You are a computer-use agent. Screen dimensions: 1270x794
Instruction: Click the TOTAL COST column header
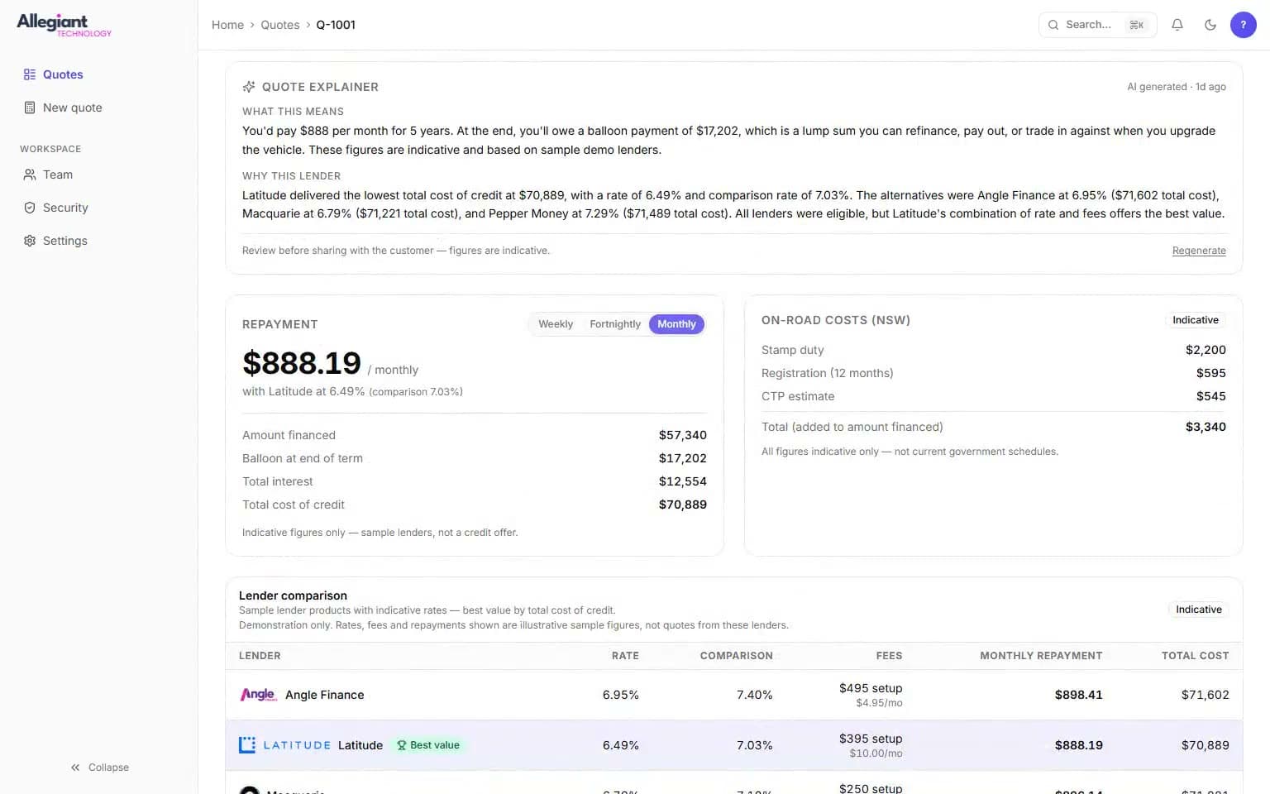[x=1195, y=656]
